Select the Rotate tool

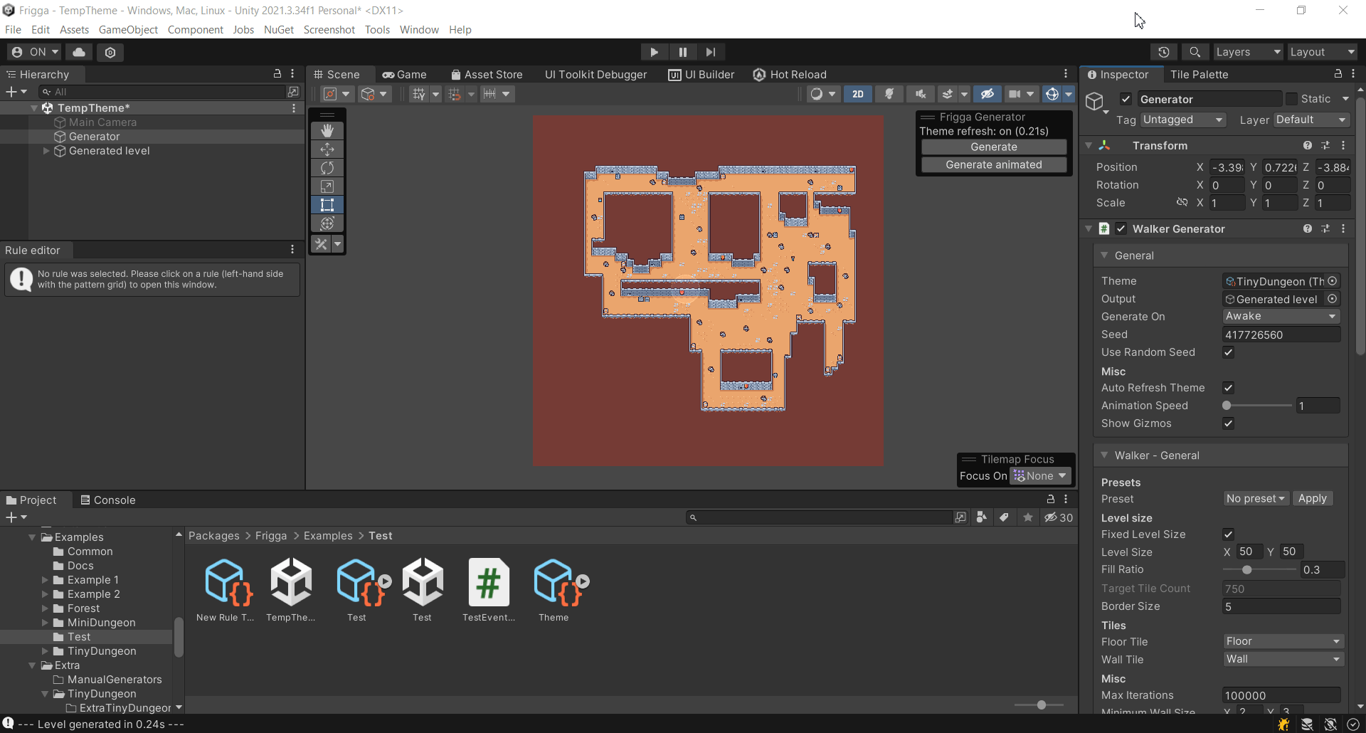pos(327,167)
